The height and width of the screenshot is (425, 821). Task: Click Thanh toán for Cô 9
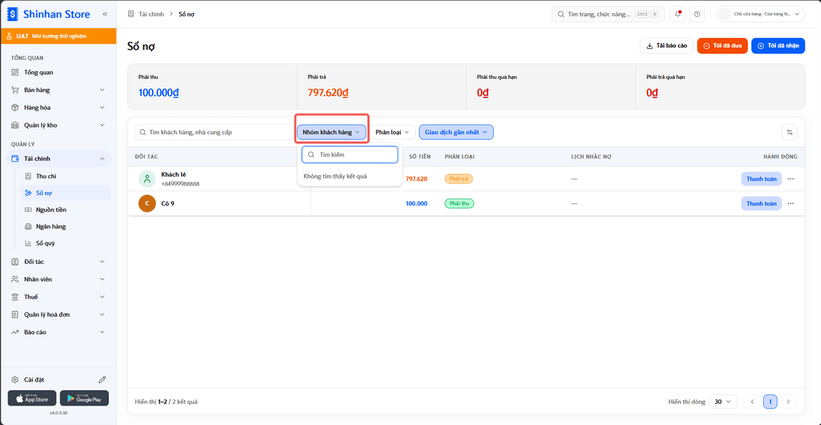coord(761,203)
